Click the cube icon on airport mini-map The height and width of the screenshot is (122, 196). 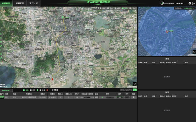[194, 52]
